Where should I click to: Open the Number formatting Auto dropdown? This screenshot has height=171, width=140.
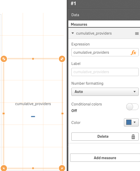[105, 92]
